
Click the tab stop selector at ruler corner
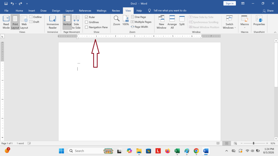click(x=2, y=37)
